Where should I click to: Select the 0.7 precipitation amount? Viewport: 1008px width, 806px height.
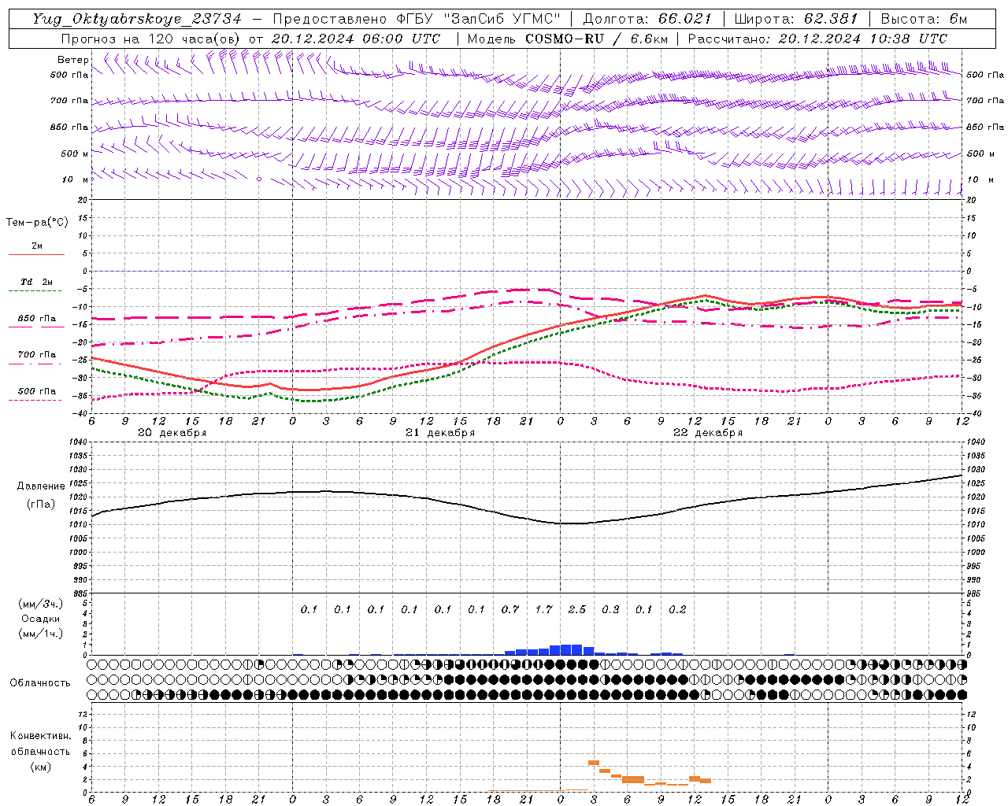(x=510, y=609)
